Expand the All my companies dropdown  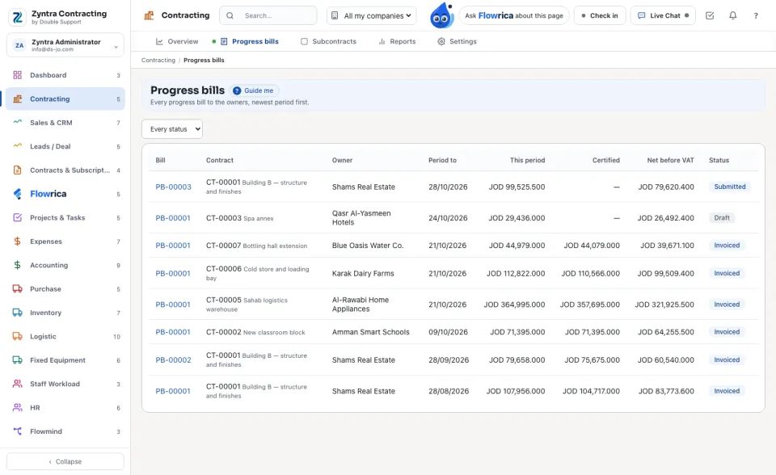(371, 16)
